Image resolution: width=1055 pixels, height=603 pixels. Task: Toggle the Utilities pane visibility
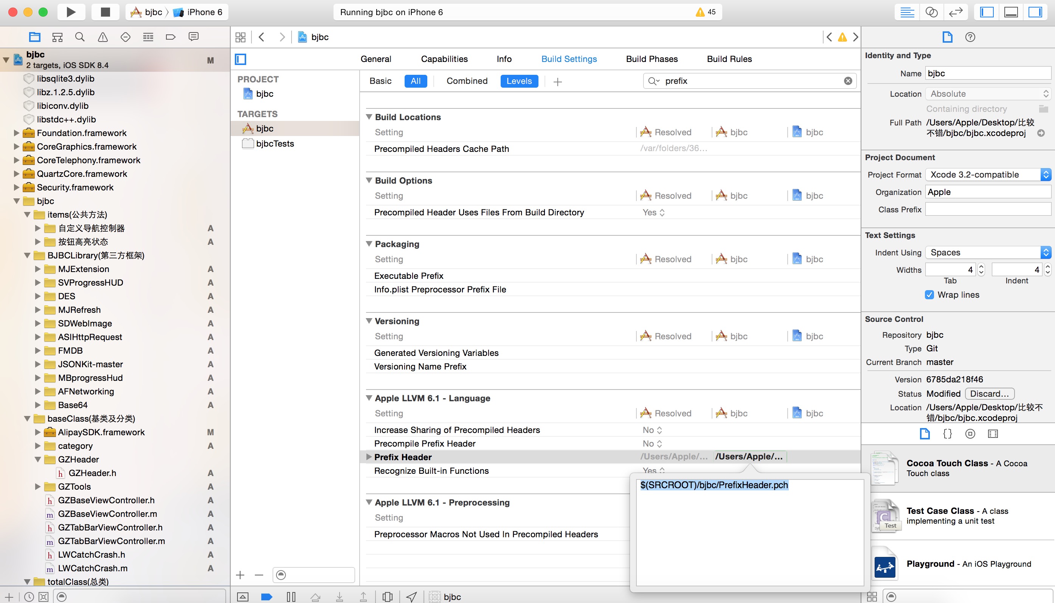coord(1035,12)
